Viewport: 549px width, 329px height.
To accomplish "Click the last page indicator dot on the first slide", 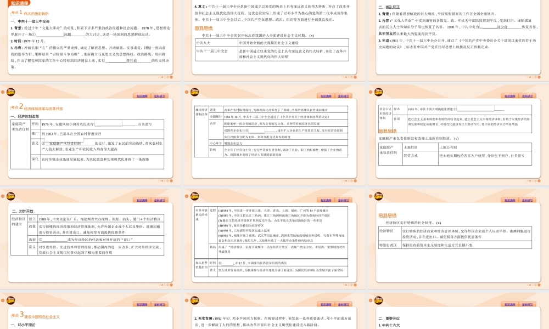I will [171, 77].
